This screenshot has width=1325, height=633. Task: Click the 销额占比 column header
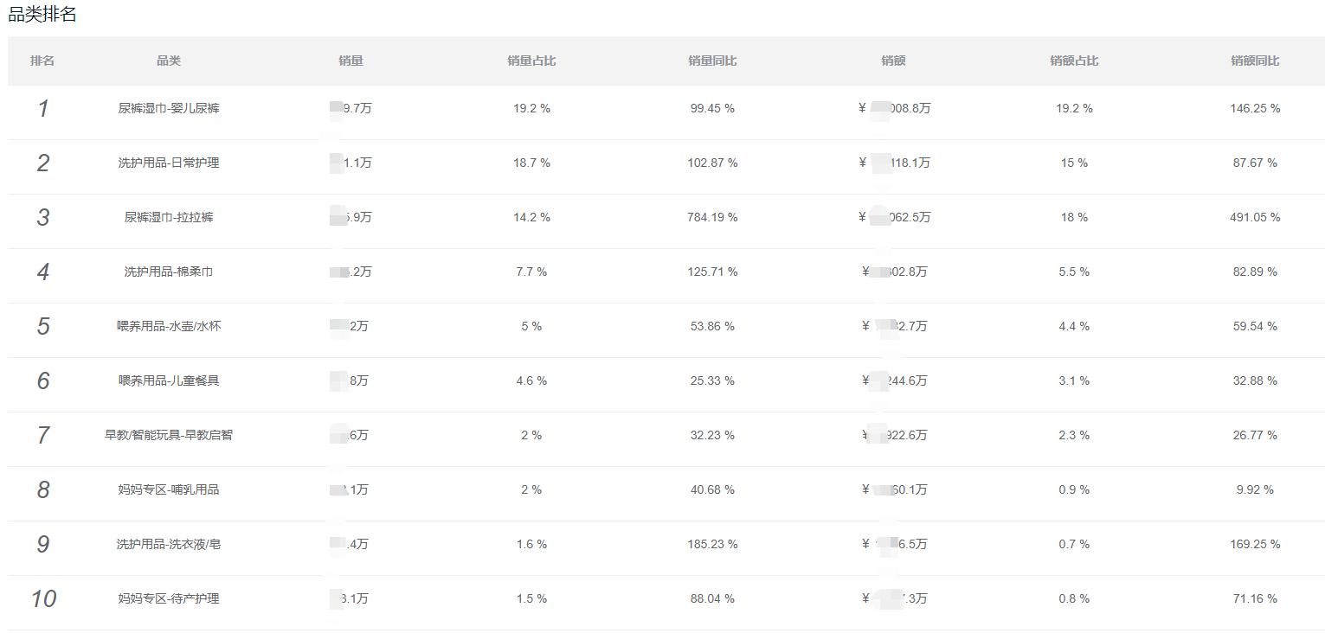(x=1074, y=61)
